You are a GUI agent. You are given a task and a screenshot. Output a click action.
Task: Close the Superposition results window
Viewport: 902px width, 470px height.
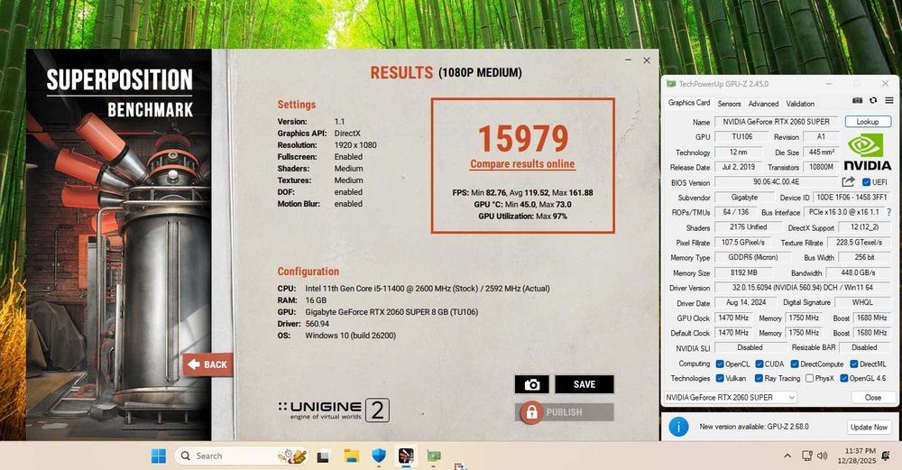(647, 60)
